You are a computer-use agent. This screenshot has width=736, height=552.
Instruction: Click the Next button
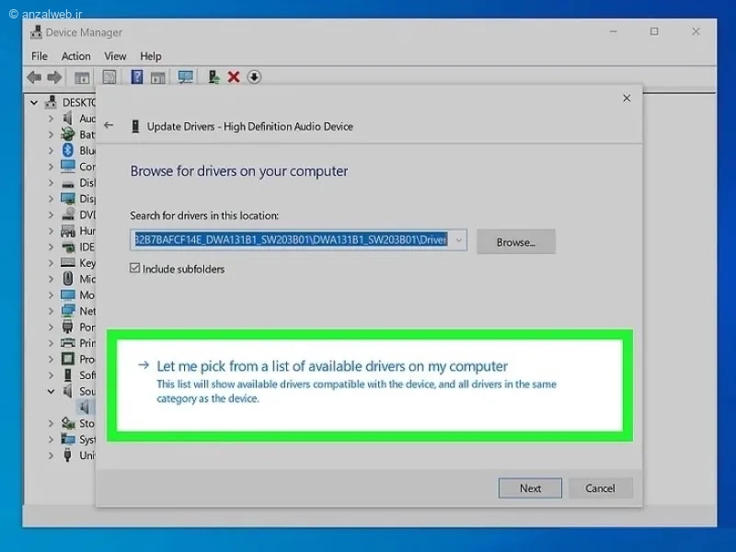pos(530,489)
